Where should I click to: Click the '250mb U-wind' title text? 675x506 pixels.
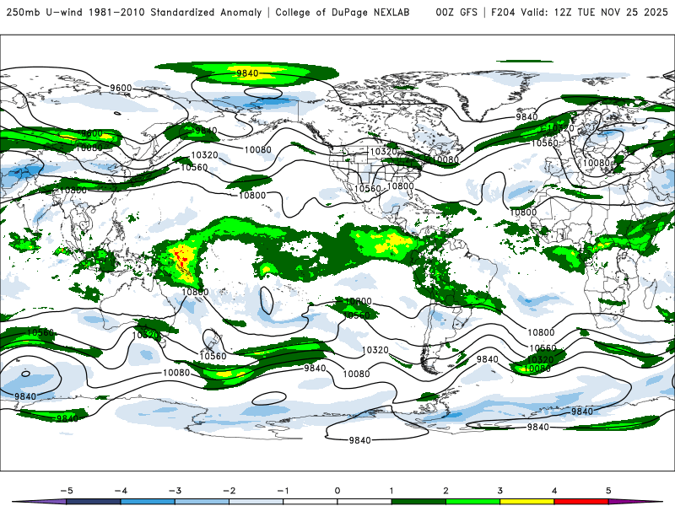[x=45, y=12]
